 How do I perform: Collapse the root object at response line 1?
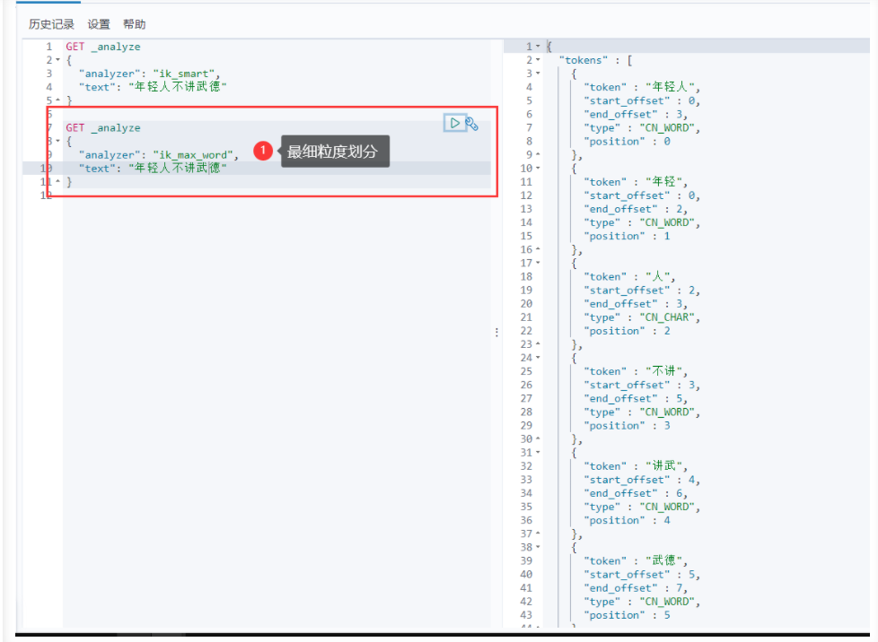538,47
